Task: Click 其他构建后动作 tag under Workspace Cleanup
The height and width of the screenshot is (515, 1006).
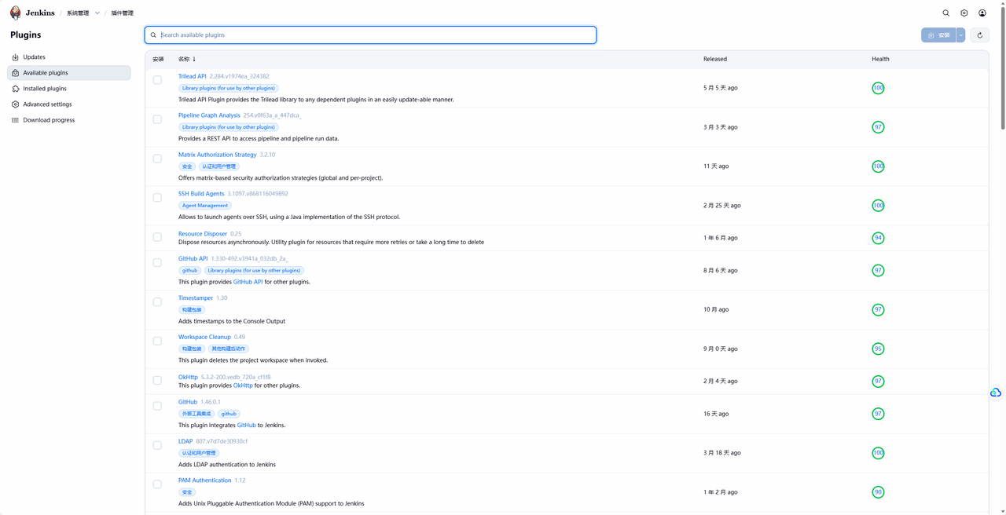Action: click(x=229, y=349)
